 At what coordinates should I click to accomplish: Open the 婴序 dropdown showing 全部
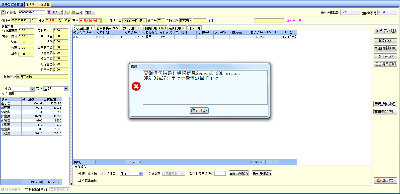[x=66, y=89]
